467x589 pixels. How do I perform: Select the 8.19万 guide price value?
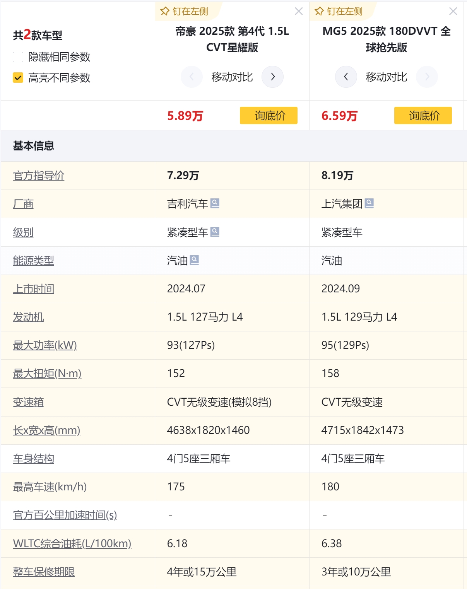337,176
